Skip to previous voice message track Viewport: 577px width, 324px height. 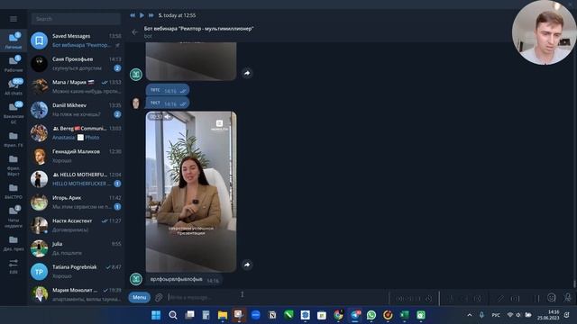pyautogui.click(x=133, y=15)
